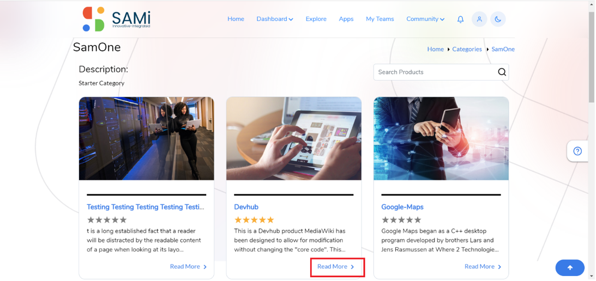Open the notifications bell
Screen dimensions: 596x281
coord(460,19)
